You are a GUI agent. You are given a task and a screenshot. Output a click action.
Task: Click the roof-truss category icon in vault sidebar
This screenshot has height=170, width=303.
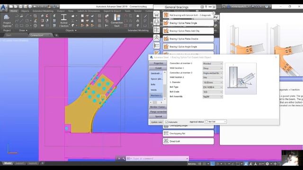pyautogui.click(x=157, y=38)
